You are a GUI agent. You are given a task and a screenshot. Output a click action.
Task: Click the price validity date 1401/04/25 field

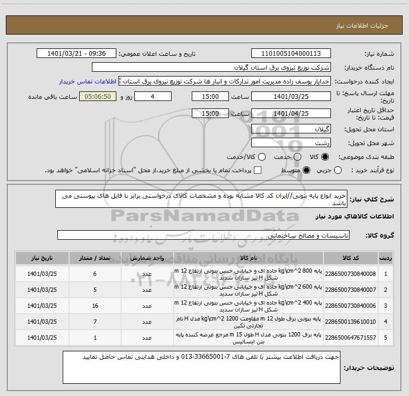pyautogui.click(x=291, y=113)
